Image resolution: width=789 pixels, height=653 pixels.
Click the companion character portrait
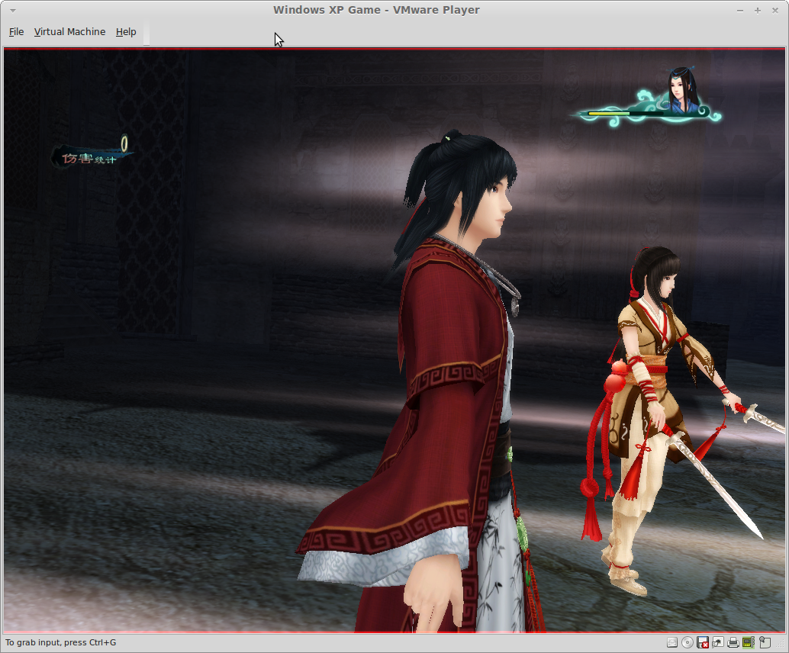(682, 91)
